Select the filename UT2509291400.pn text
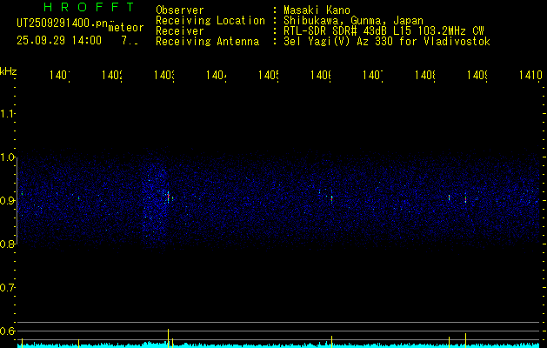Screen dimensions: 547x348 click(62, 23)
